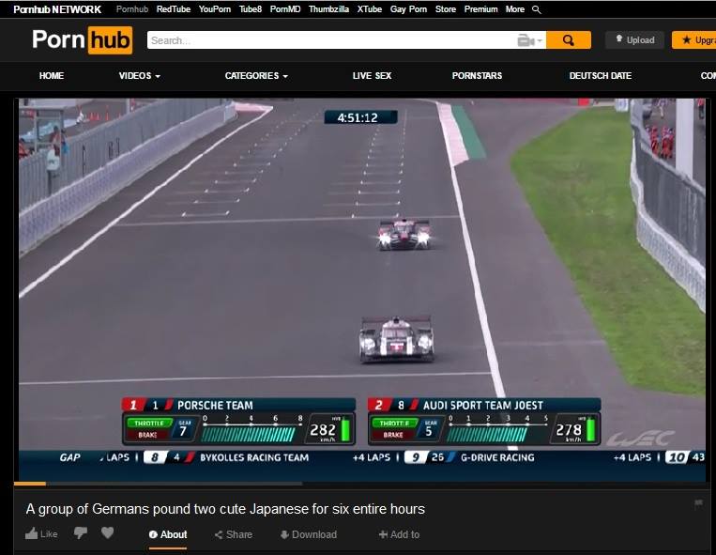This screenshot has height=555, width=716.
Task: Click the Premium link in the network bar
Action: pos(480,9)
